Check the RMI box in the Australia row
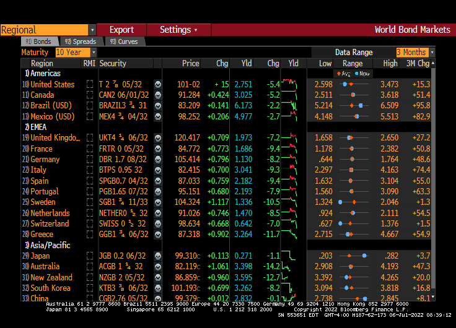The width and height of the screenshot is (456, 328). click(x=90, y=267)
